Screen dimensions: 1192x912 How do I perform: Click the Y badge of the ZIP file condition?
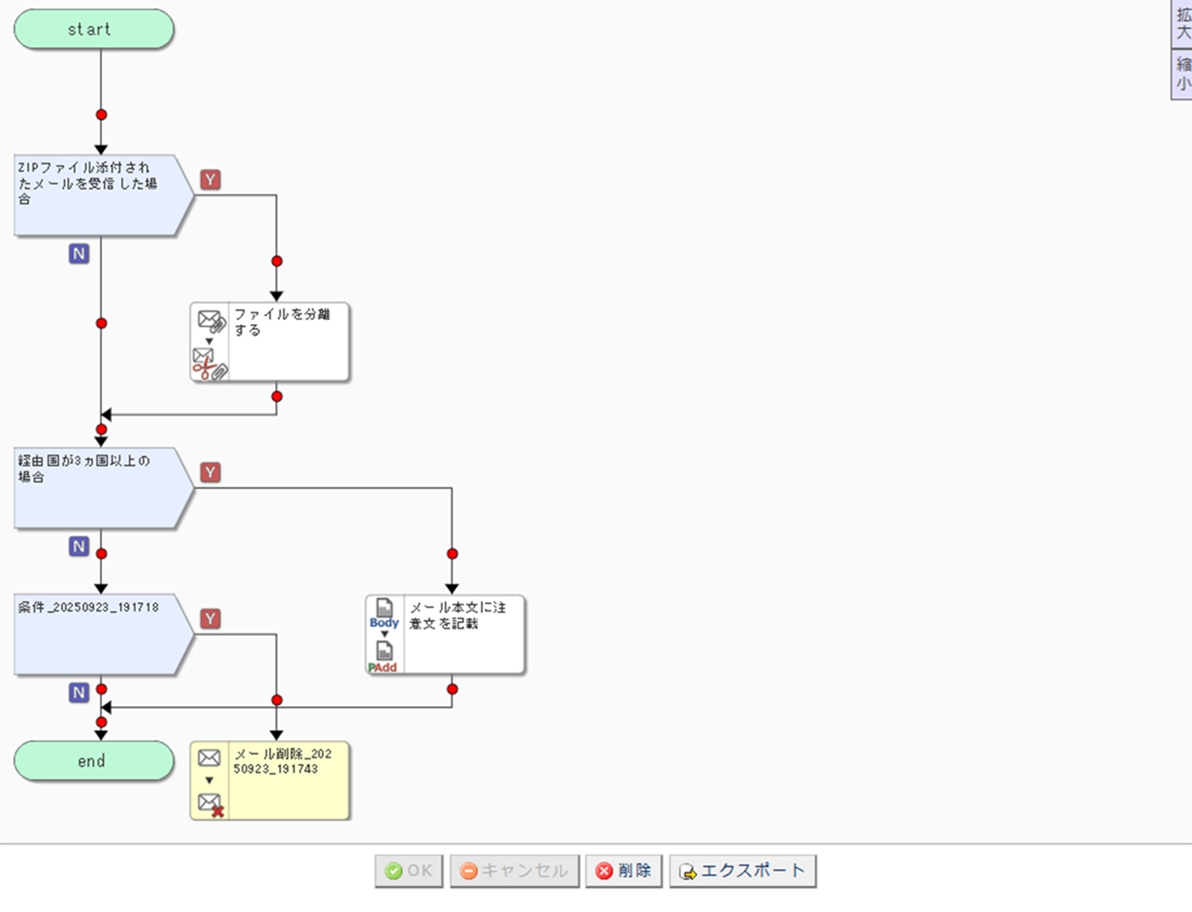click(x=210, y=180)
